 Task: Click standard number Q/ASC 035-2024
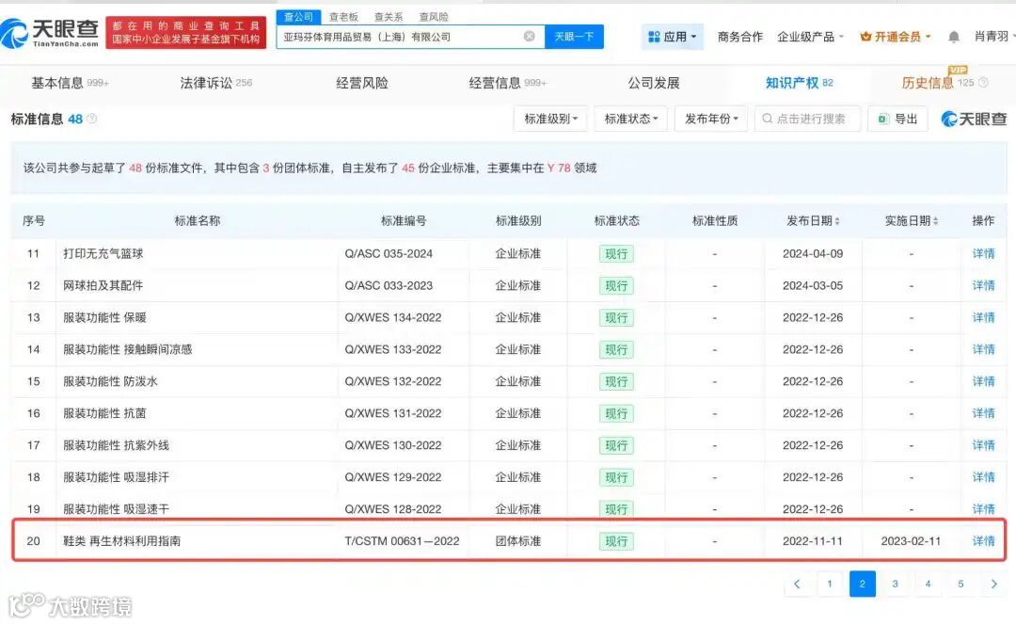coord(389,253)
